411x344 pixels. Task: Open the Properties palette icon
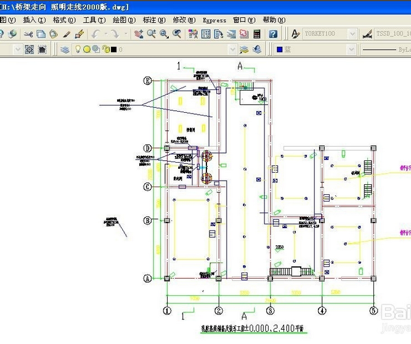[193, 34]
